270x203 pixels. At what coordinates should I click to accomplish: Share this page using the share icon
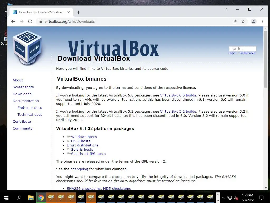tap(234, 21)
